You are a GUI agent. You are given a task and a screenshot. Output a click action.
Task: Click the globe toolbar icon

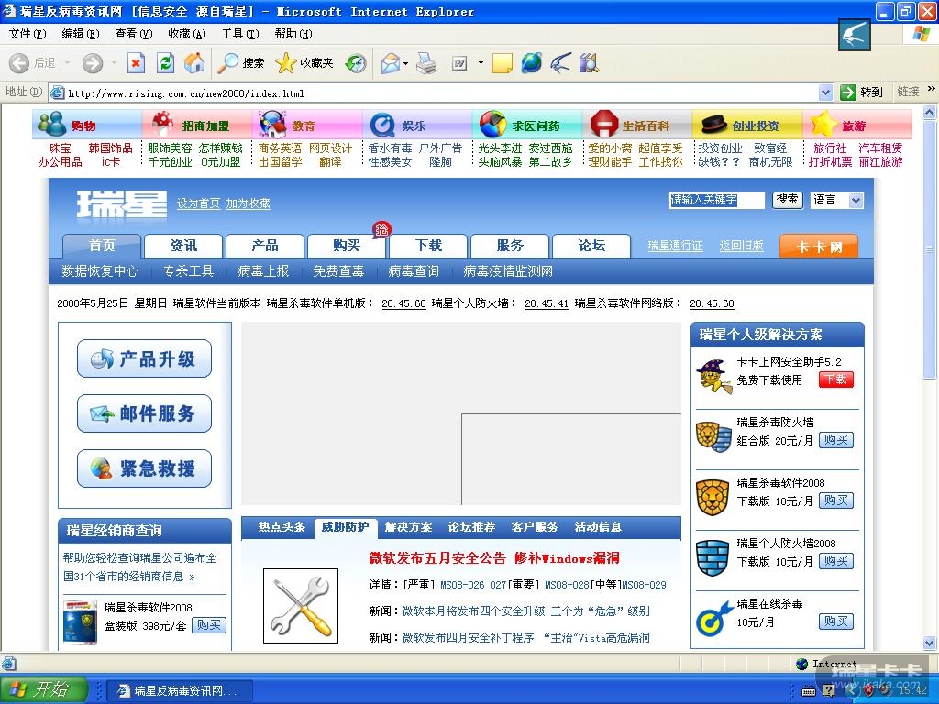point(531,63)
